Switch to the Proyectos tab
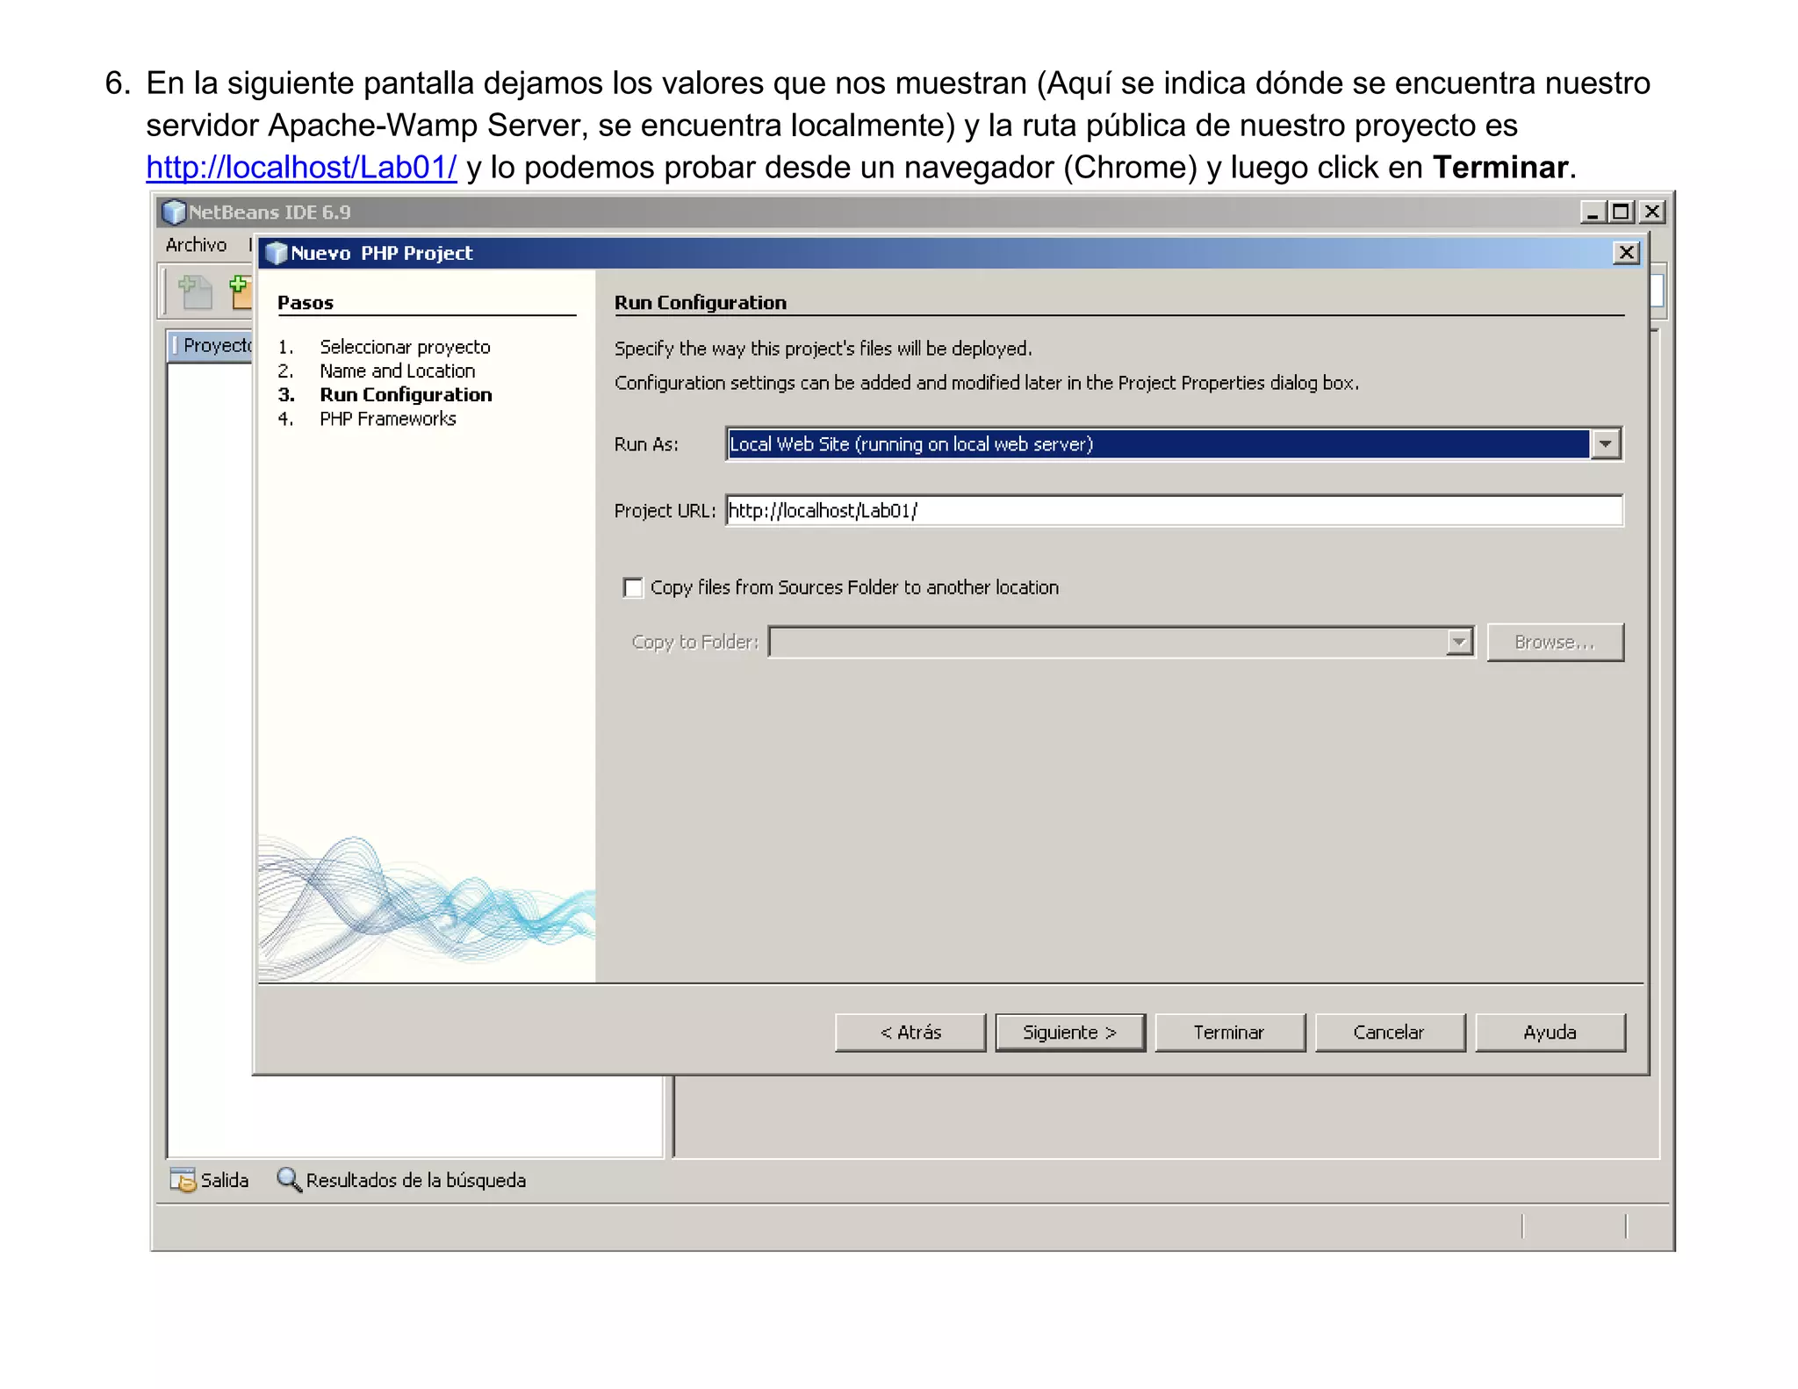Image resolution: width=1798 pixels, height=1389 pixels. (x=211, y=345)
